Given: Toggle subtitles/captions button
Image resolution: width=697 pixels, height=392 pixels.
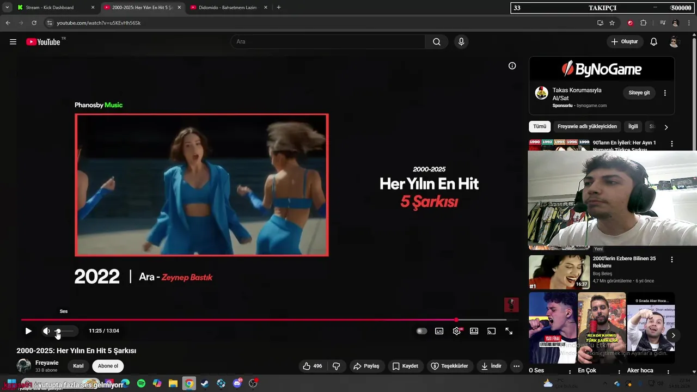Looking at the screenshot, I should point(439,331).
